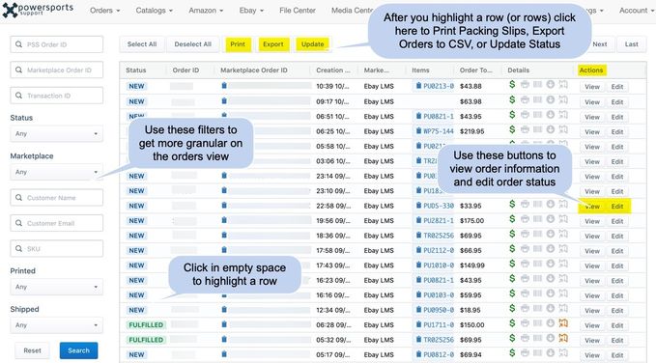Viewport: 656px width, 363px height.
Task: Click the orange shipped icon for the $150.00 order
Action: (563, 322)
